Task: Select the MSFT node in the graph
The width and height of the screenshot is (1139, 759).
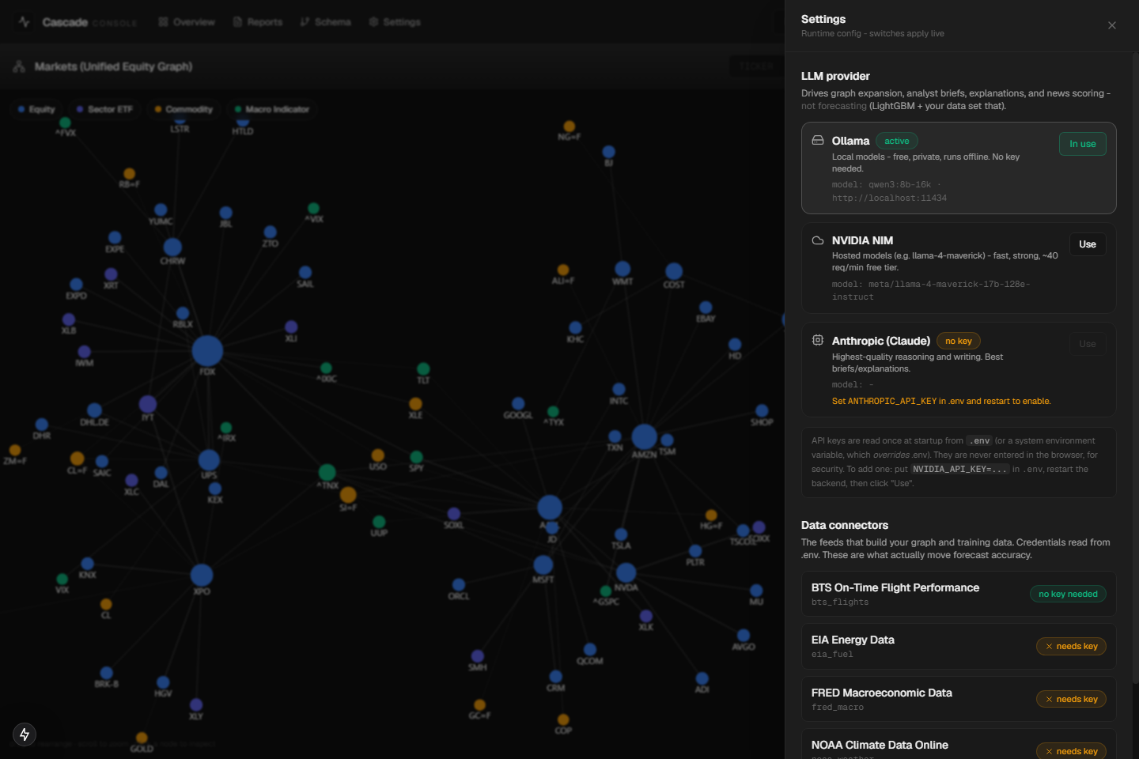Action: coord(543,565)
